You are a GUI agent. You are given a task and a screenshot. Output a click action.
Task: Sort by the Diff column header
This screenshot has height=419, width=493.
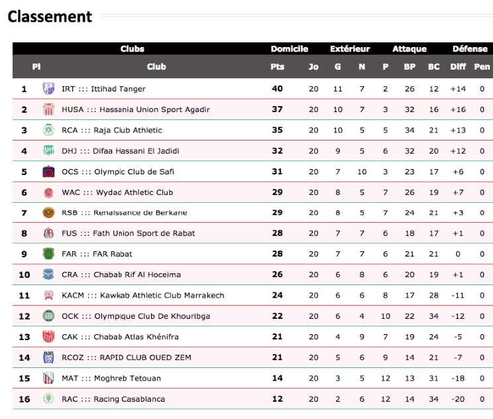click(x=458, y=67)
